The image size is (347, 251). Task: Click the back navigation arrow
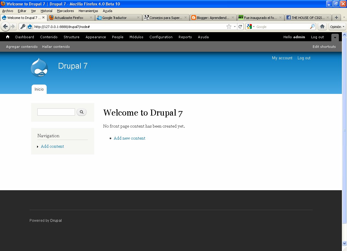5,26
